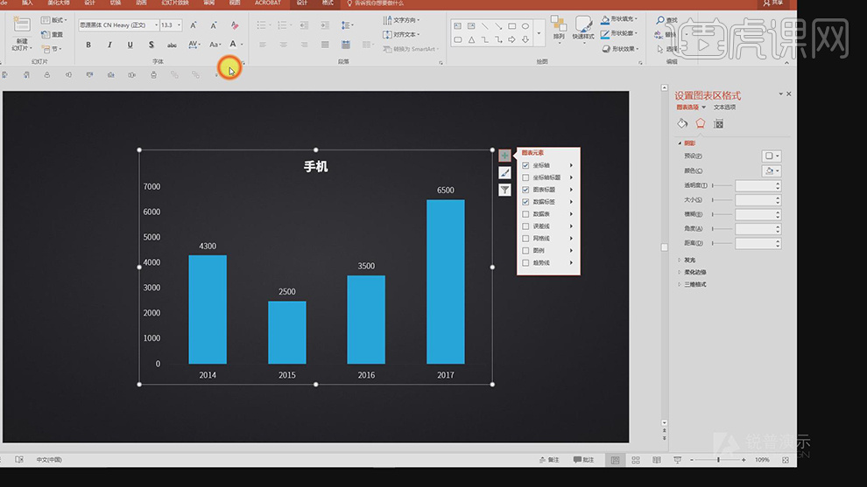Enable the 图例 checkbox
The image size is (867, 487).
525,251
